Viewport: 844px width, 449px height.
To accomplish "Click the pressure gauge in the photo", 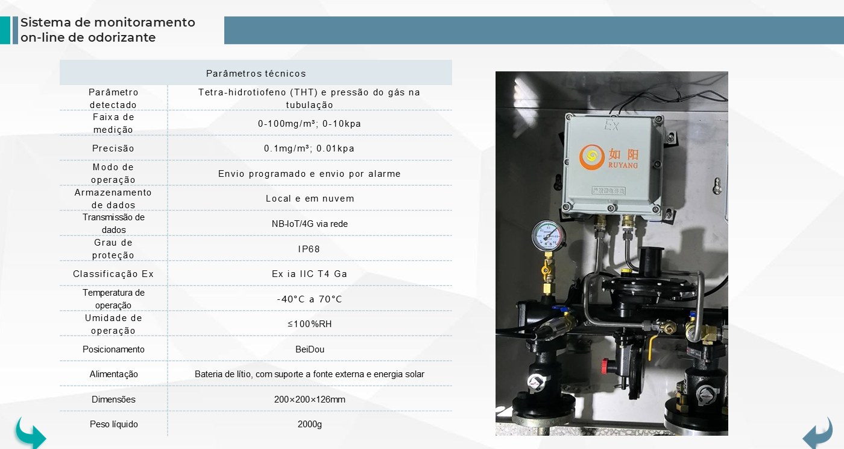I will (549, 236).
